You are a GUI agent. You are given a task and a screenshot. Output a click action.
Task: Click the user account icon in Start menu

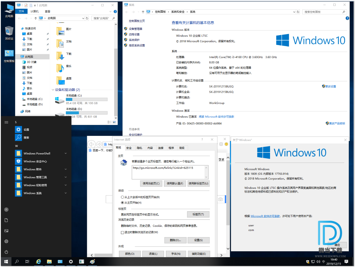click(6, 209)
